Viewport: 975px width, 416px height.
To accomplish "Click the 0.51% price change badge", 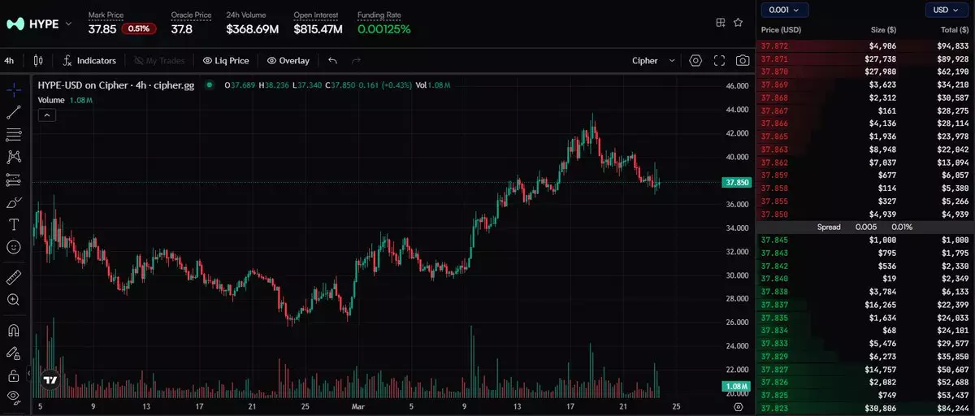I will (137, 29).
